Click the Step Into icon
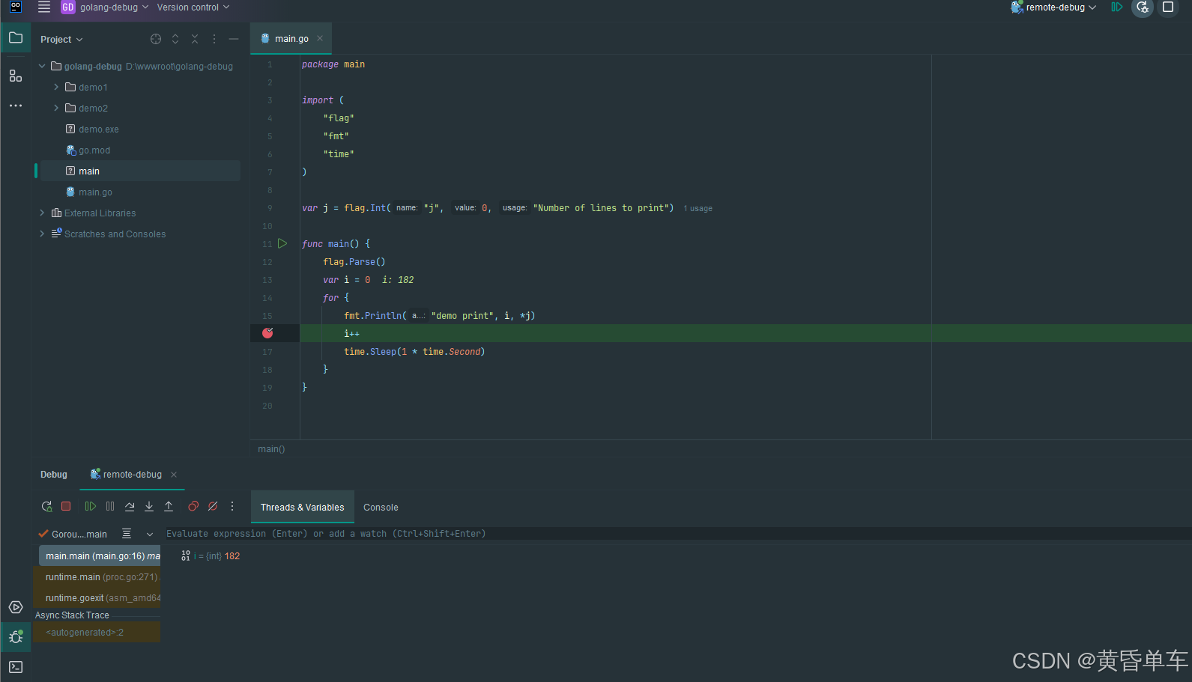This screenshot has height=682, width=1192. pos(149,507)
